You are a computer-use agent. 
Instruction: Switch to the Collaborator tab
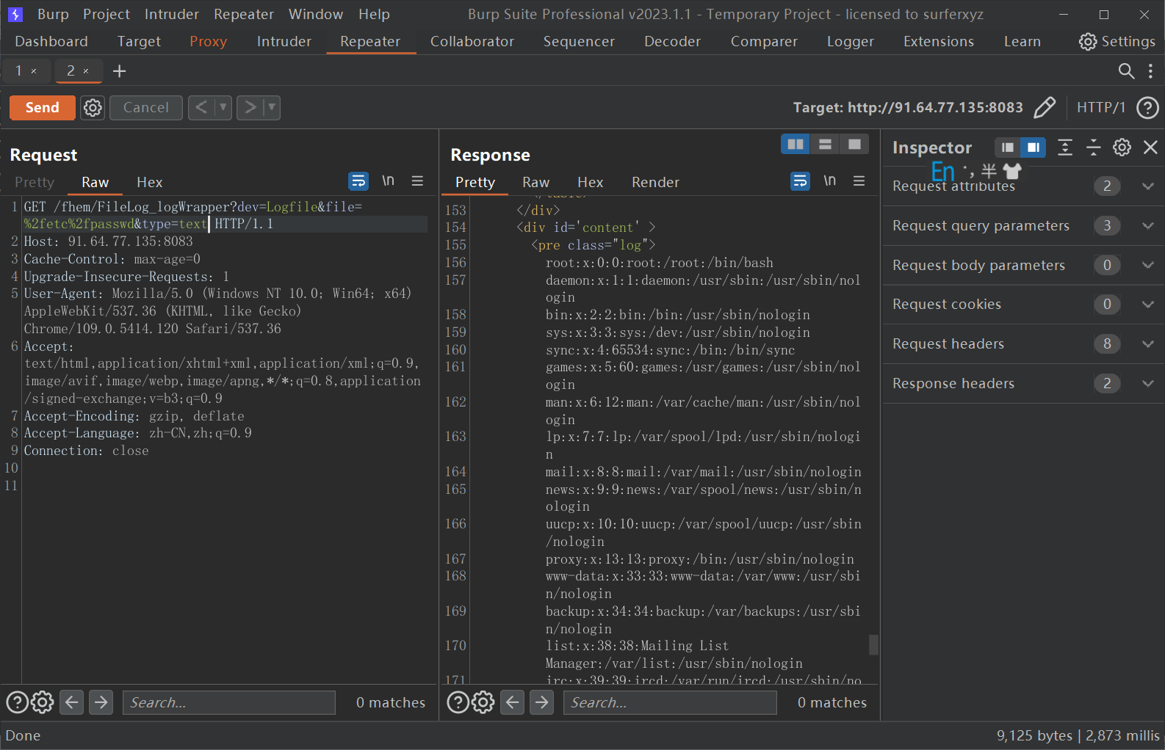tap(472, 42)
